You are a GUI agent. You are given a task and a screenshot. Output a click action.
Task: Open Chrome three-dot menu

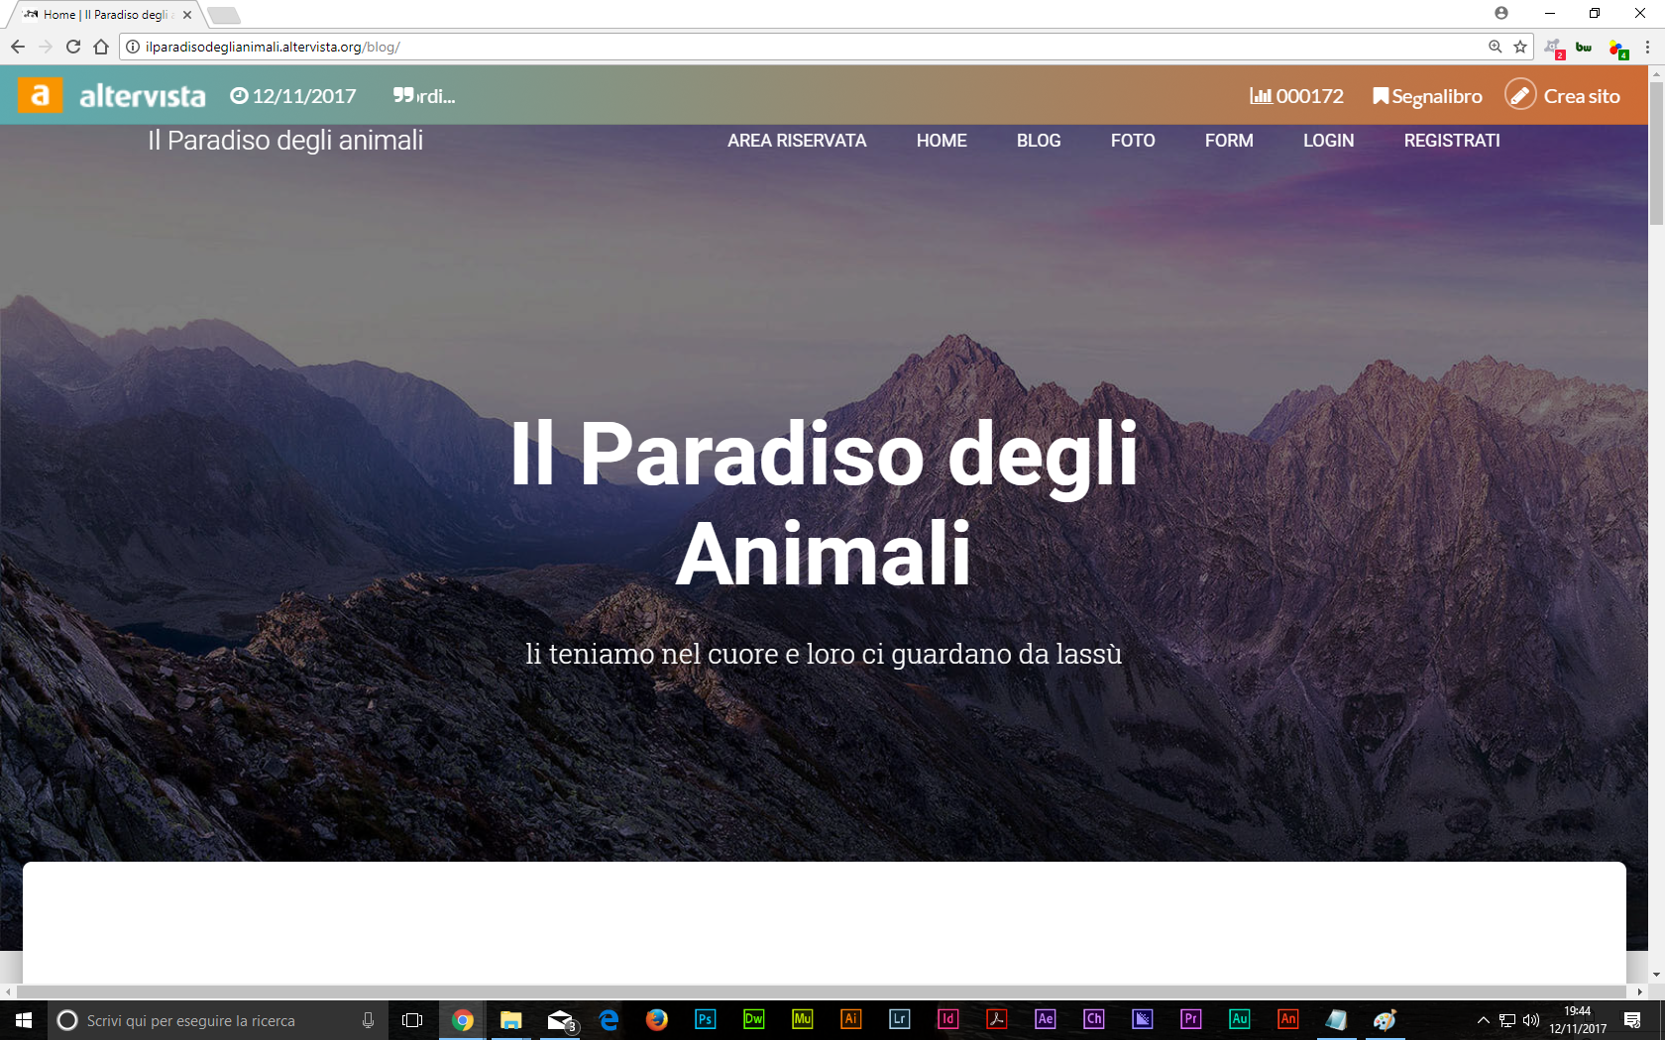[x=1647, y=47]
